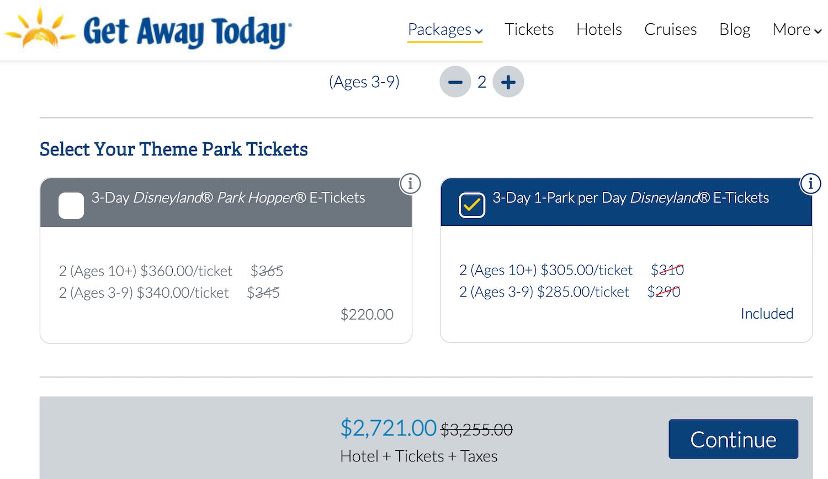Click the Included label on 1-Park tickets
This screenshot has width=828, height=479.
[x=767, y=314]
